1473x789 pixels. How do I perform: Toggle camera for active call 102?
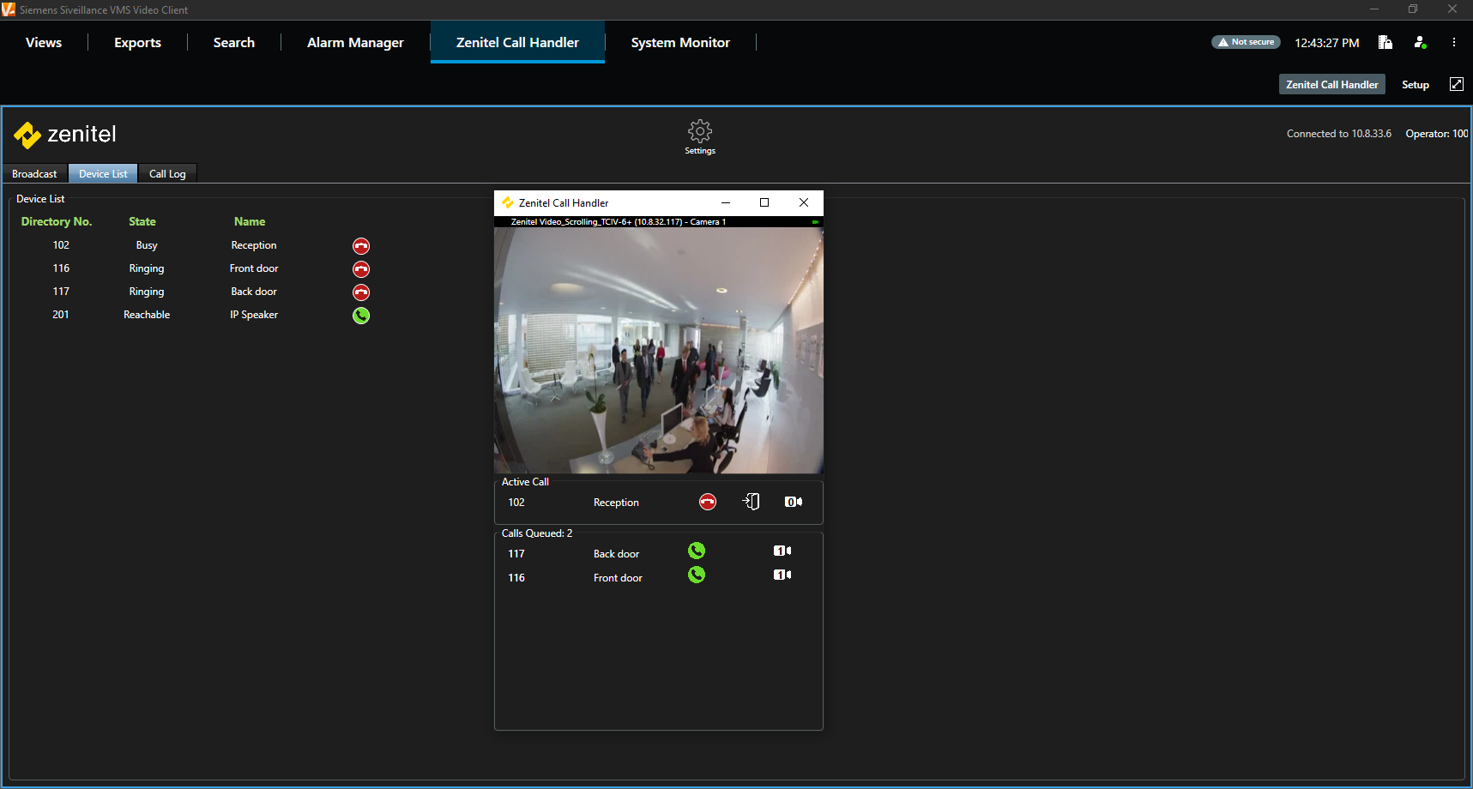(794, 502)
